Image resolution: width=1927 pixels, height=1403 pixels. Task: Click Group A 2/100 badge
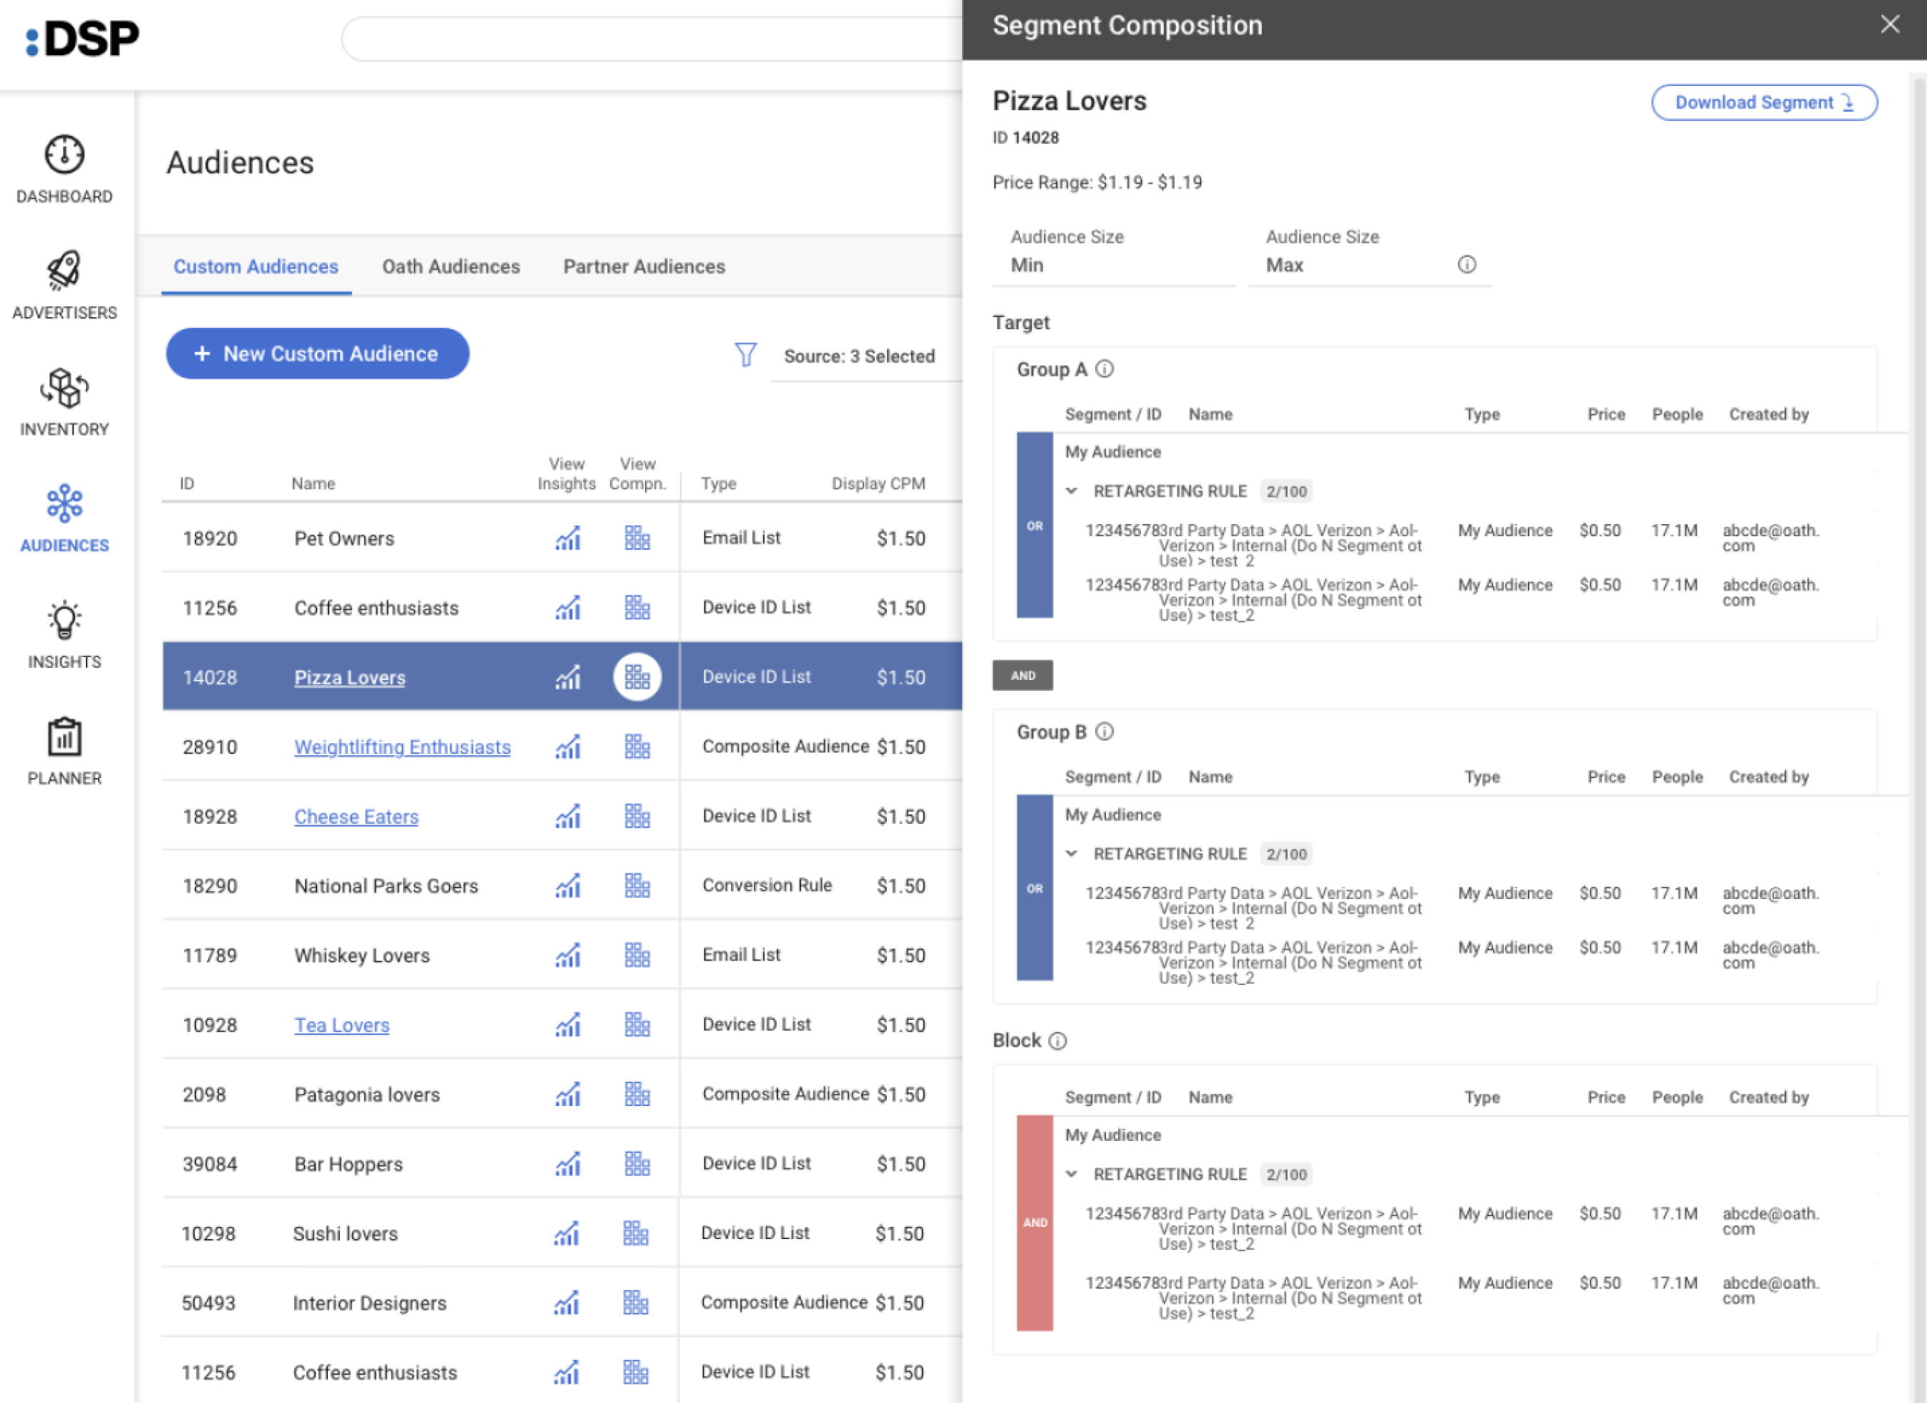coord(1286,491)
